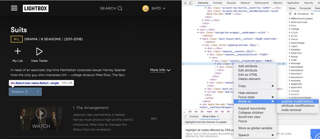Expand the error event listener
320x139 pixels.
[x=290, y=36]
